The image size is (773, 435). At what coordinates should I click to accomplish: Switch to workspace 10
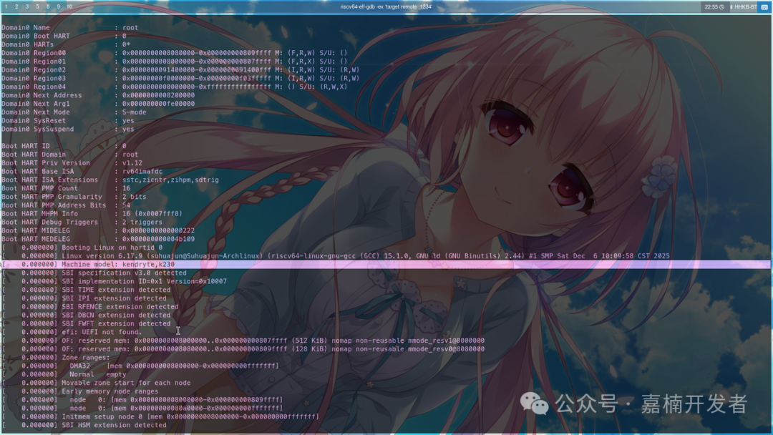[69, 6]
